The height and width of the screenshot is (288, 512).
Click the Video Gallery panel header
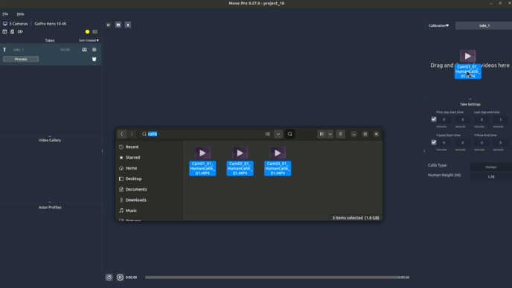[x=50, y=140]
